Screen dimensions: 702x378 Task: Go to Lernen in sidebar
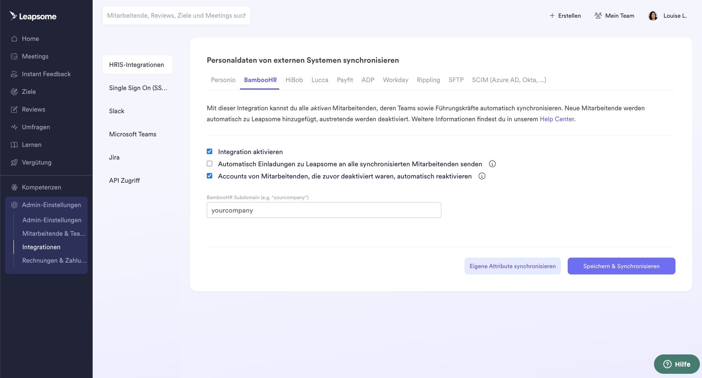click(x=32, y=145)
